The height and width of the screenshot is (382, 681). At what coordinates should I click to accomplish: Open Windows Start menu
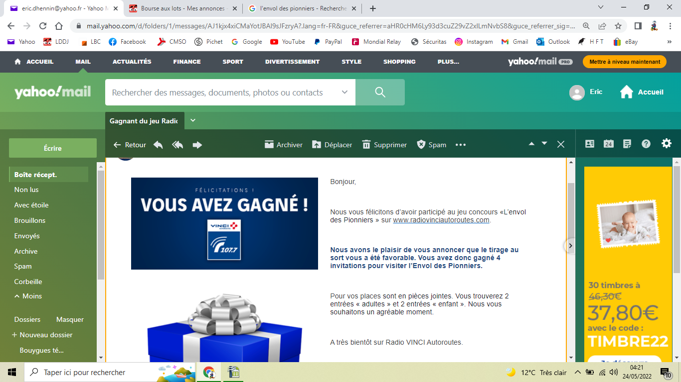[12, 372]
